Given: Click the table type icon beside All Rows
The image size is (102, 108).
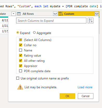Looking at the screenshot, I should point(19,14).
